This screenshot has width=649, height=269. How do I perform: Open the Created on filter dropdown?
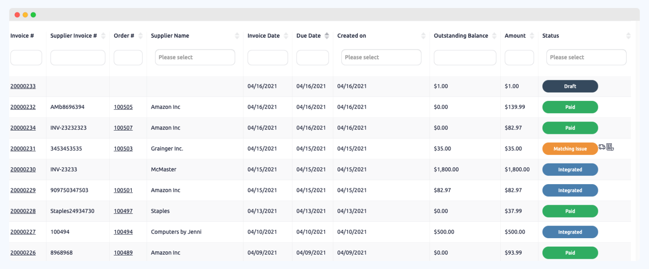381,57
